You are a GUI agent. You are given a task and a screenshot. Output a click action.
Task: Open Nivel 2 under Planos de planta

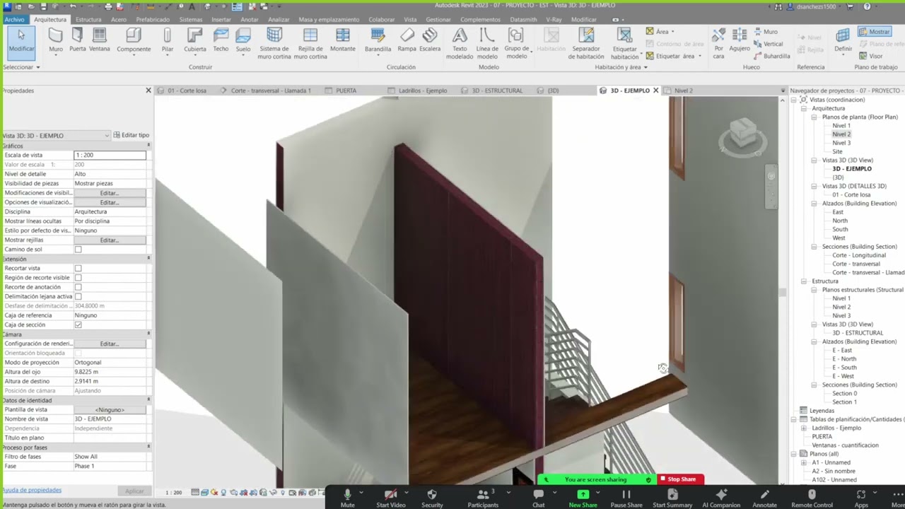pos(841,134)
